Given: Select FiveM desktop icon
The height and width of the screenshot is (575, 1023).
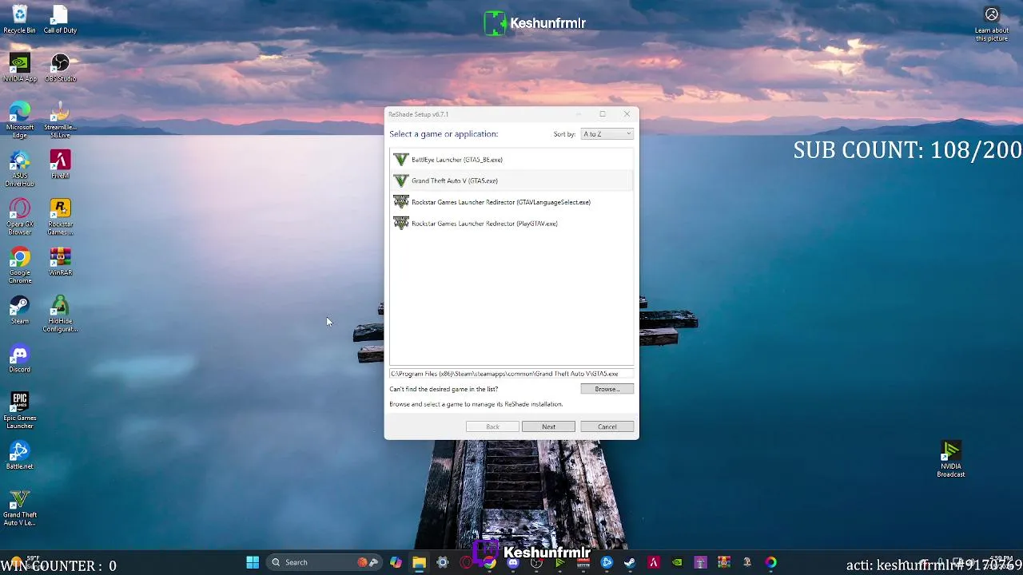Looking at the screenshot, I should click(60, 165).
